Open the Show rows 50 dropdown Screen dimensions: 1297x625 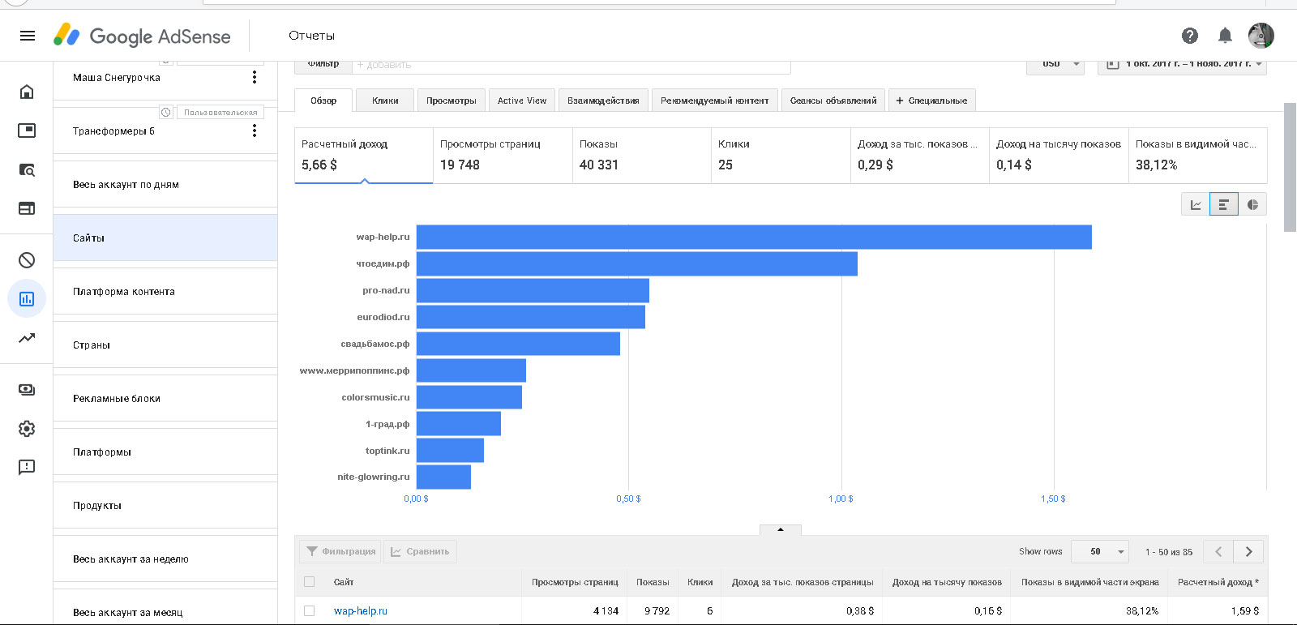1100,551
